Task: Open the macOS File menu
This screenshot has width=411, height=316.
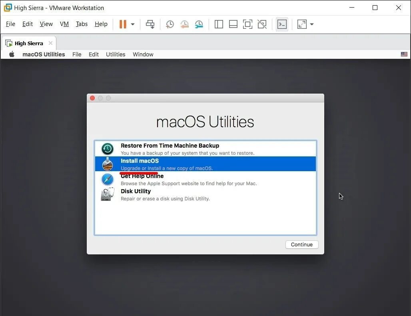Action: tap(77, 54)
